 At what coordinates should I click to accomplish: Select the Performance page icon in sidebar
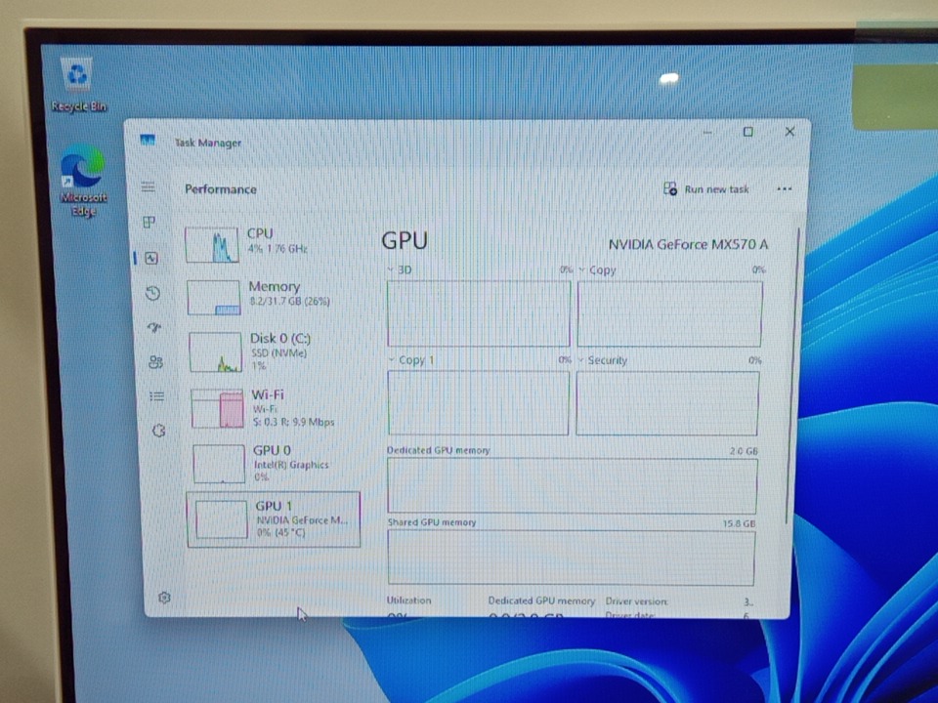pos(150,258)
